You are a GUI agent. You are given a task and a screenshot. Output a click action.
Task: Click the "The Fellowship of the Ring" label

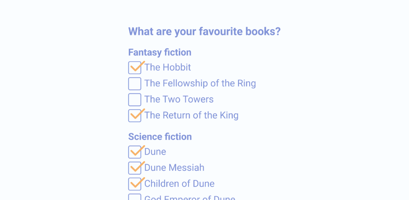pos(200,83)
